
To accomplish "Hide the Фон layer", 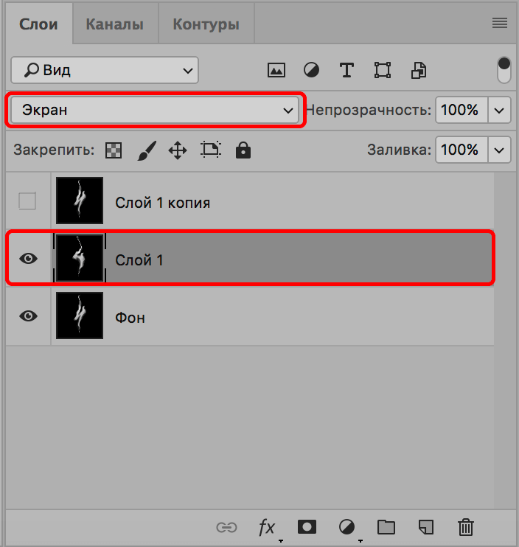I will coord(28,316).
